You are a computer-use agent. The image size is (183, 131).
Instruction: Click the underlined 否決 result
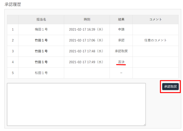click(121, 62)
